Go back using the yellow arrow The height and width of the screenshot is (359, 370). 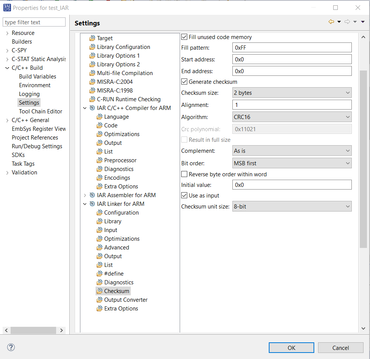click(331, 22)
